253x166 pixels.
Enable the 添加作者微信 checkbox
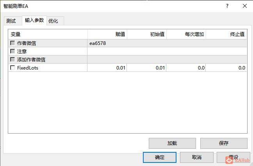[12, 59]
